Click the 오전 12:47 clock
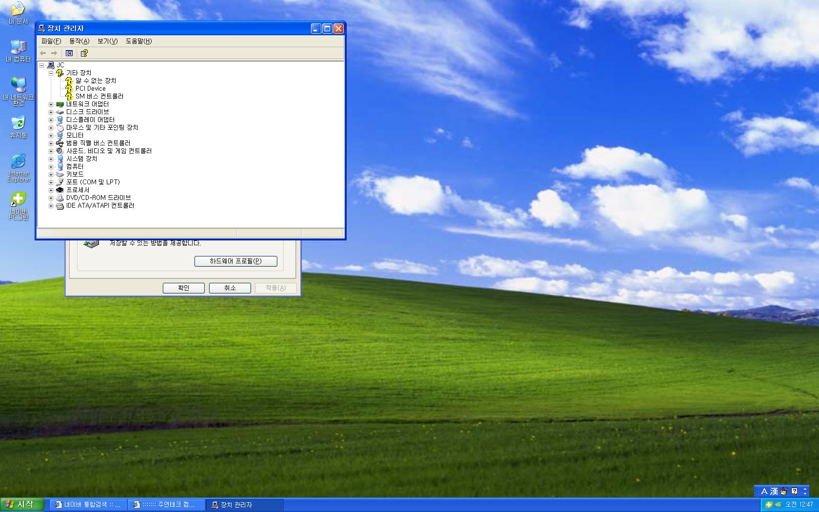 pyautogui.click(x=799, y=505)
